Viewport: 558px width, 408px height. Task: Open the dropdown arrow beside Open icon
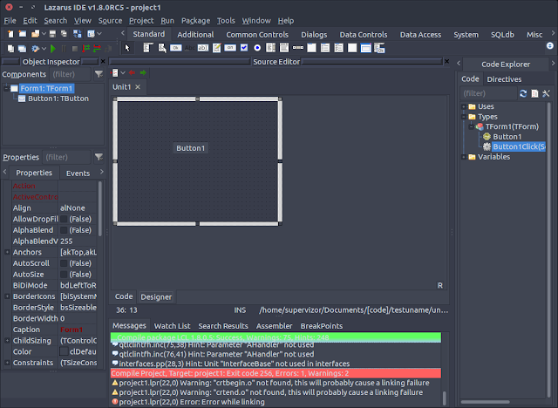(44, 34)
